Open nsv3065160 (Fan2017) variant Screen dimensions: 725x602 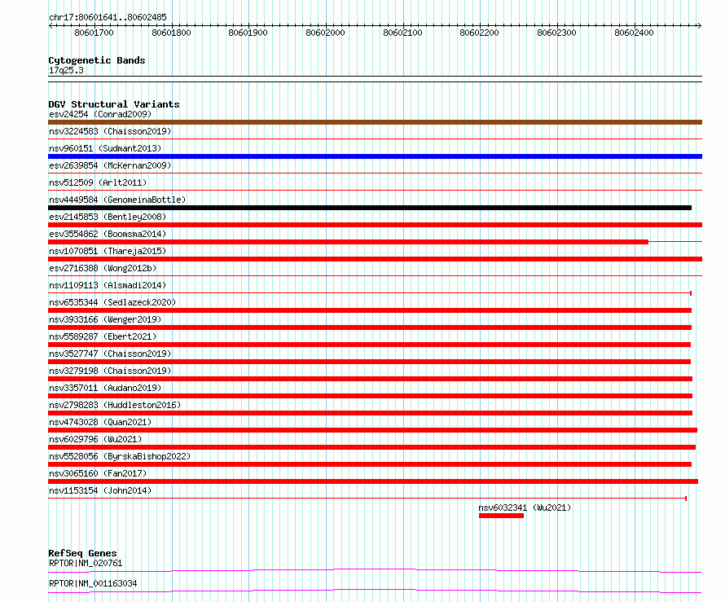click(98, 473)
